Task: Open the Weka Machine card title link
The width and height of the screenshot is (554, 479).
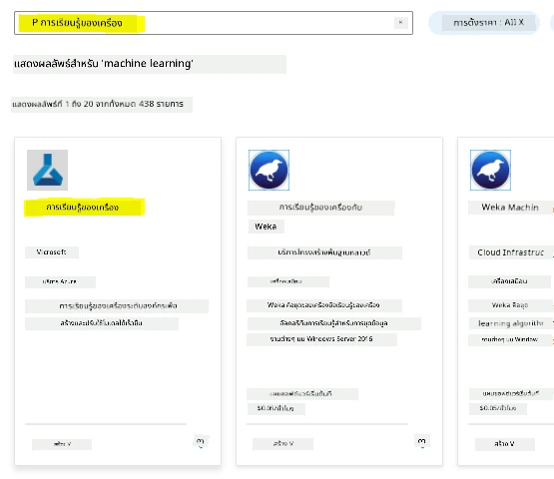Action: pos(510,208)
